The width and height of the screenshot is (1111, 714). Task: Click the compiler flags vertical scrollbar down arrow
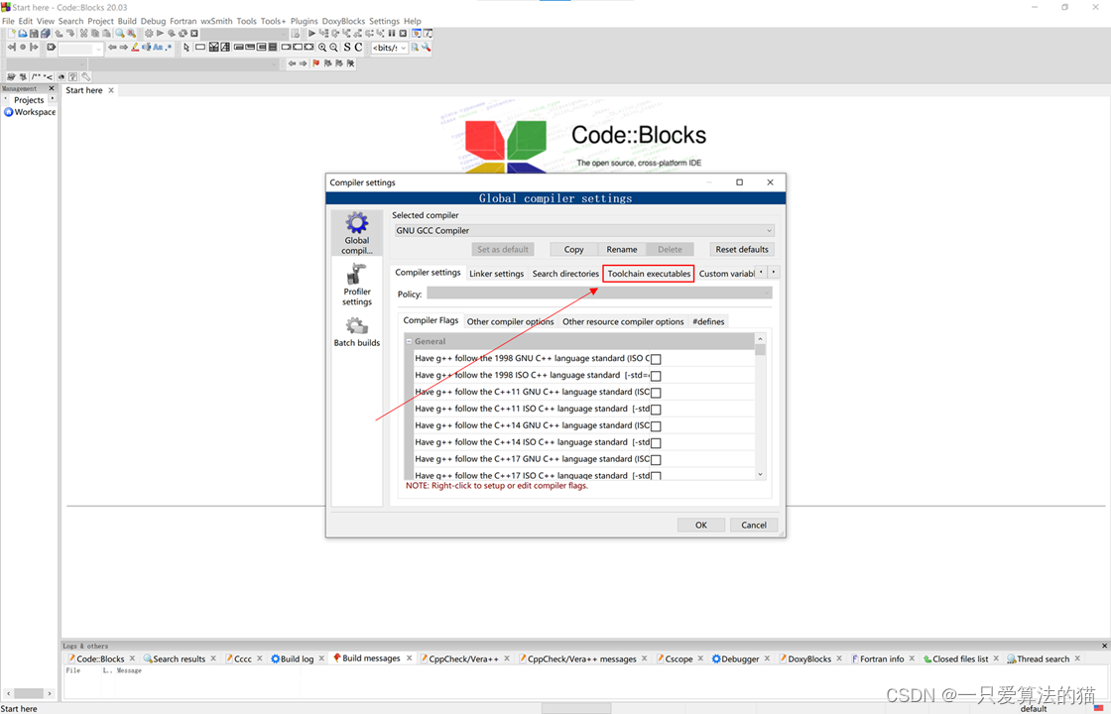[x=760, y=475]
